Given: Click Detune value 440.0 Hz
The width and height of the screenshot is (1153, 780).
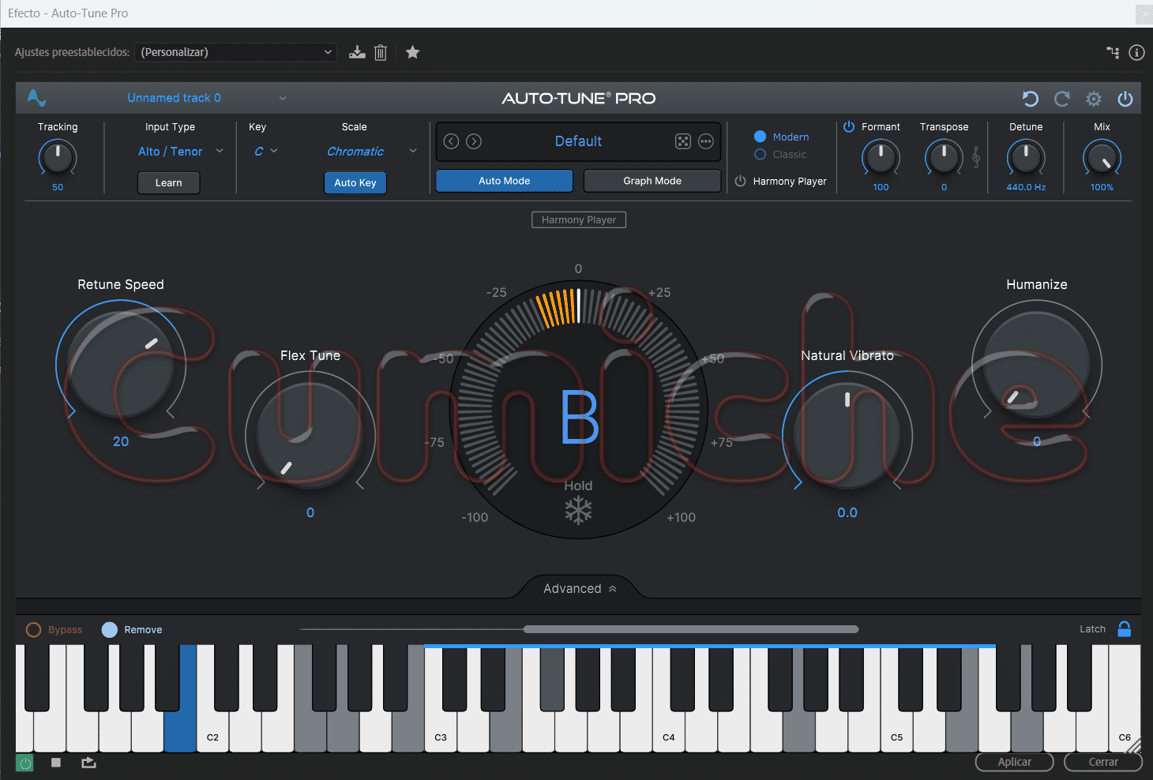Looking at the screenshot, I should pos(1026,187).
